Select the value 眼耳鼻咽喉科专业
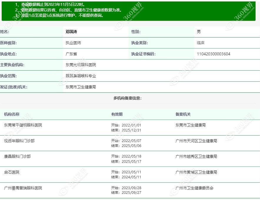This screenshot has width=260, height=200. [x=81, y=76]
